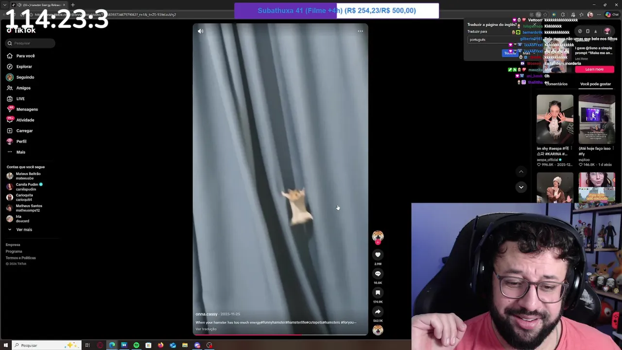622x350 pixels.
Task: Expand the Programa footer section
Action: point(14,251)
